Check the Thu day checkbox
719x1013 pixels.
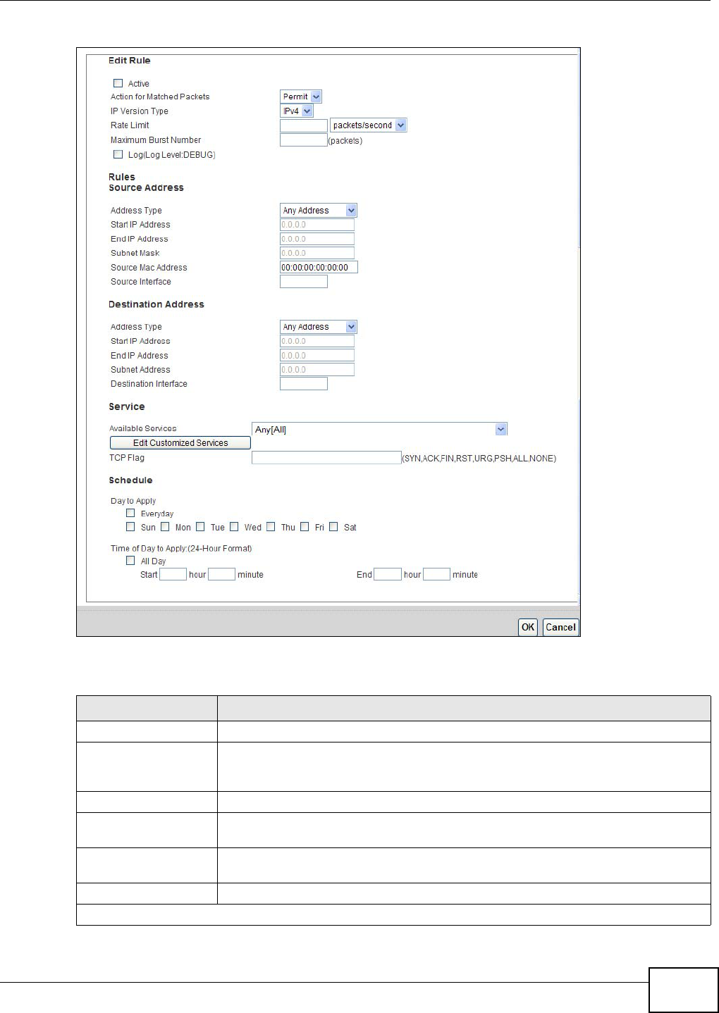[271, 526]
